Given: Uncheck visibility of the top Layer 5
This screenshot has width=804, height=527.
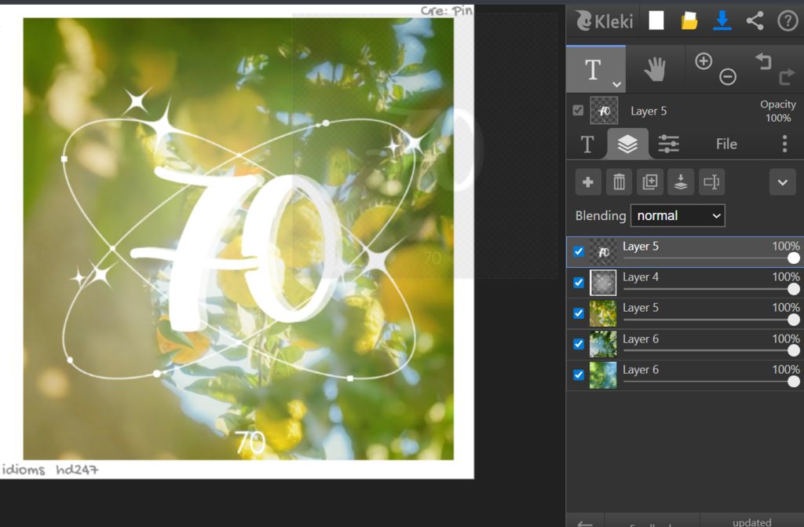Looking at the screenshot, I should pyautogui.click(x=579, y=252).
